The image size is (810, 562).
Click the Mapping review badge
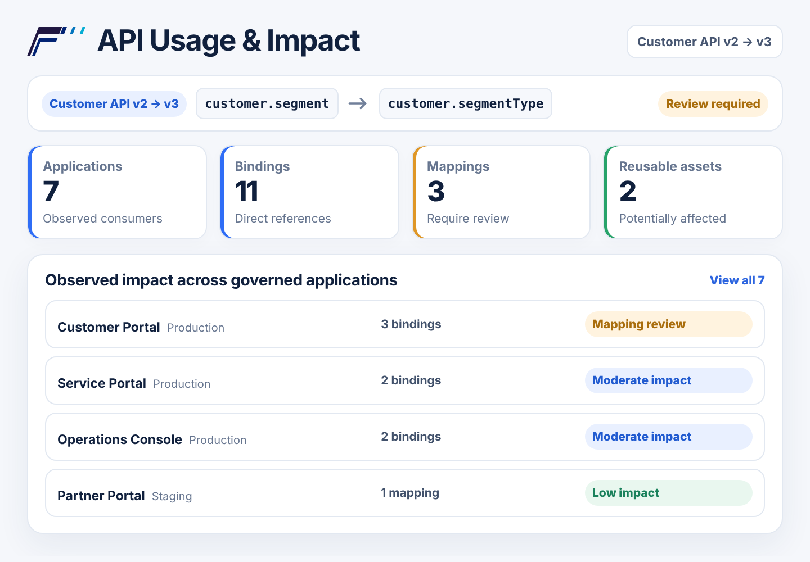click(x=668, y=324)
